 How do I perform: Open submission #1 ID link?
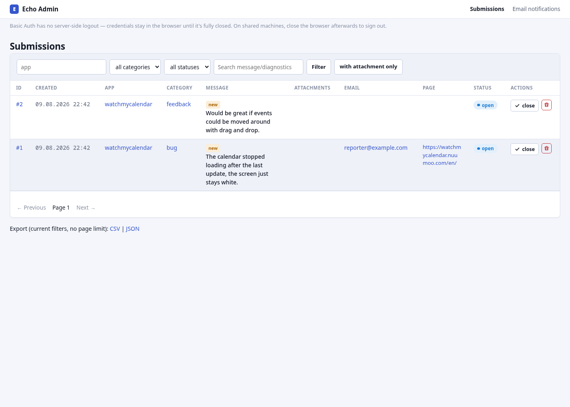click(x=20, y=148)
